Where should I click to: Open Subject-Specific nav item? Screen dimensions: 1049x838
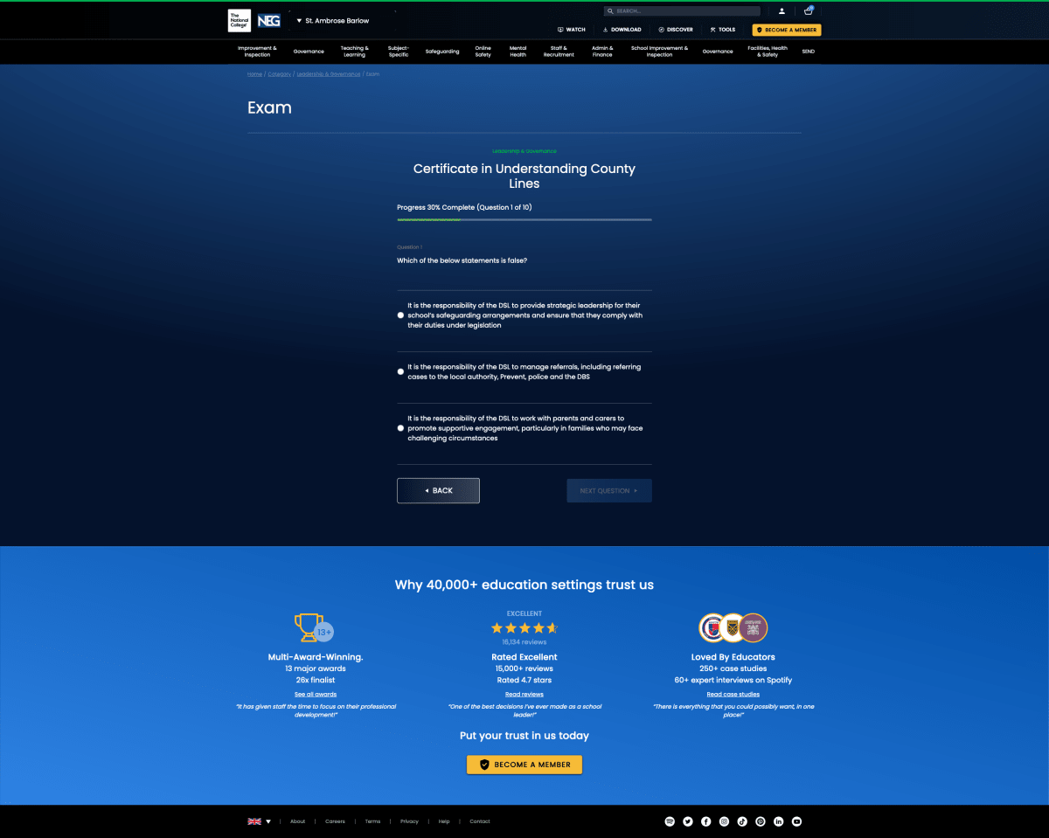pyautogui.click(x=399, y=52)
